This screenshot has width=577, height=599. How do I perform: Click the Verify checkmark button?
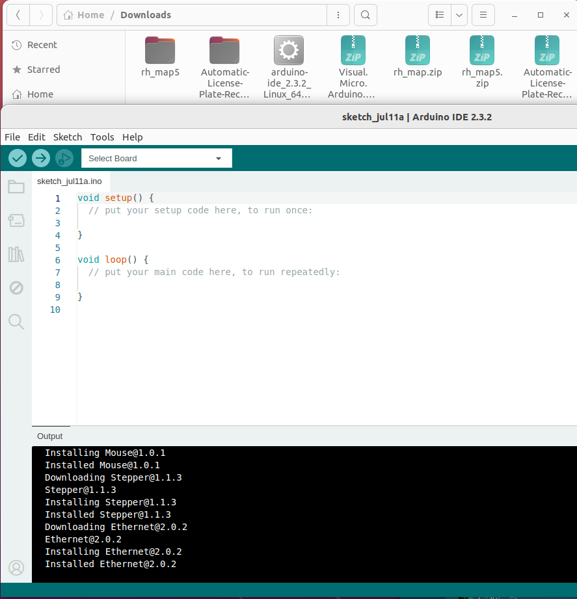point(18,158)
